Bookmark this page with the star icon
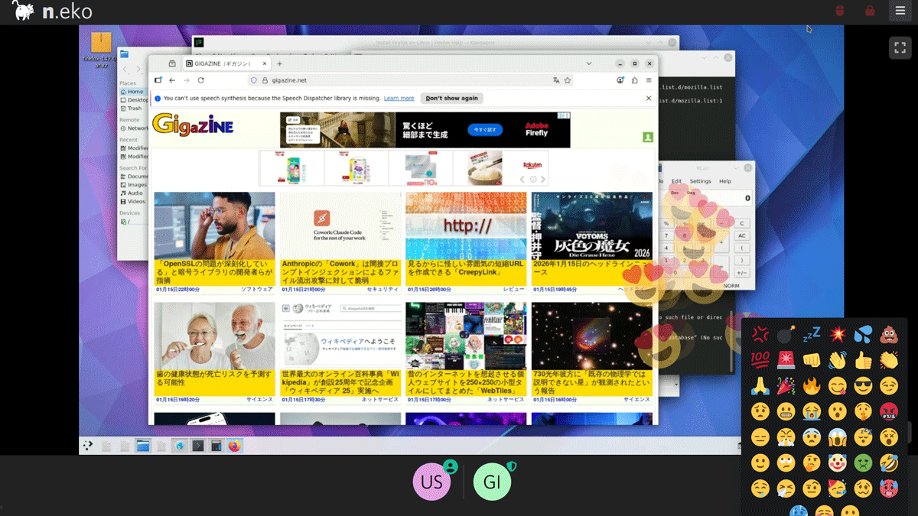Screen dimensions: 918x516 coord(568,80)
